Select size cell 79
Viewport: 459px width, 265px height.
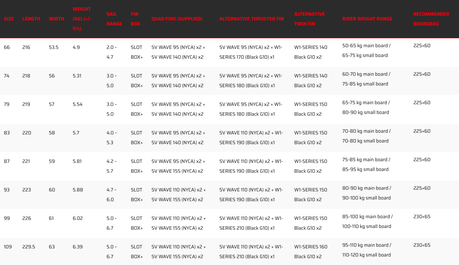pos(7,104)
